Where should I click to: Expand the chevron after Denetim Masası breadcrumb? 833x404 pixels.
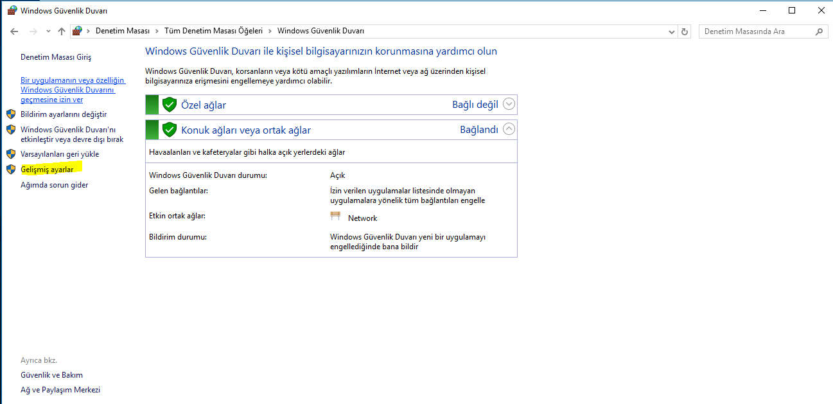click(x=157, y=31)
